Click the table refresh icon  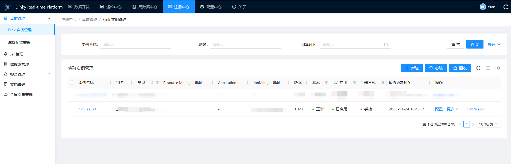click(478, 68)
